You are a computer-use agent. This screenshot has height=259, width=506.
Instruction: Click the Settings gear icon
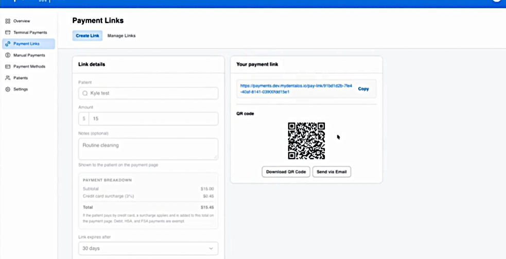coord(8,89)
